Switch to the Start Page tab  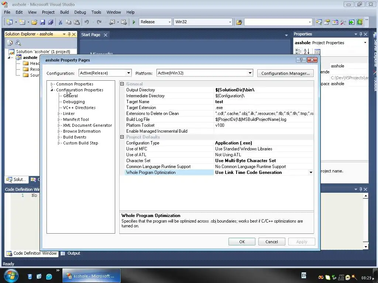pyautogui.click(x=91, y=35)
